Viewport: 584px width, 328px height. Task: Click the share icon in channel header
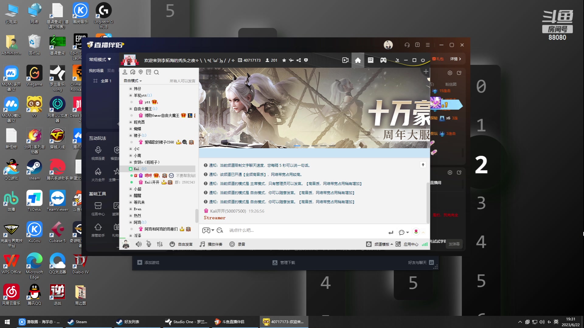tap(299, 60)
